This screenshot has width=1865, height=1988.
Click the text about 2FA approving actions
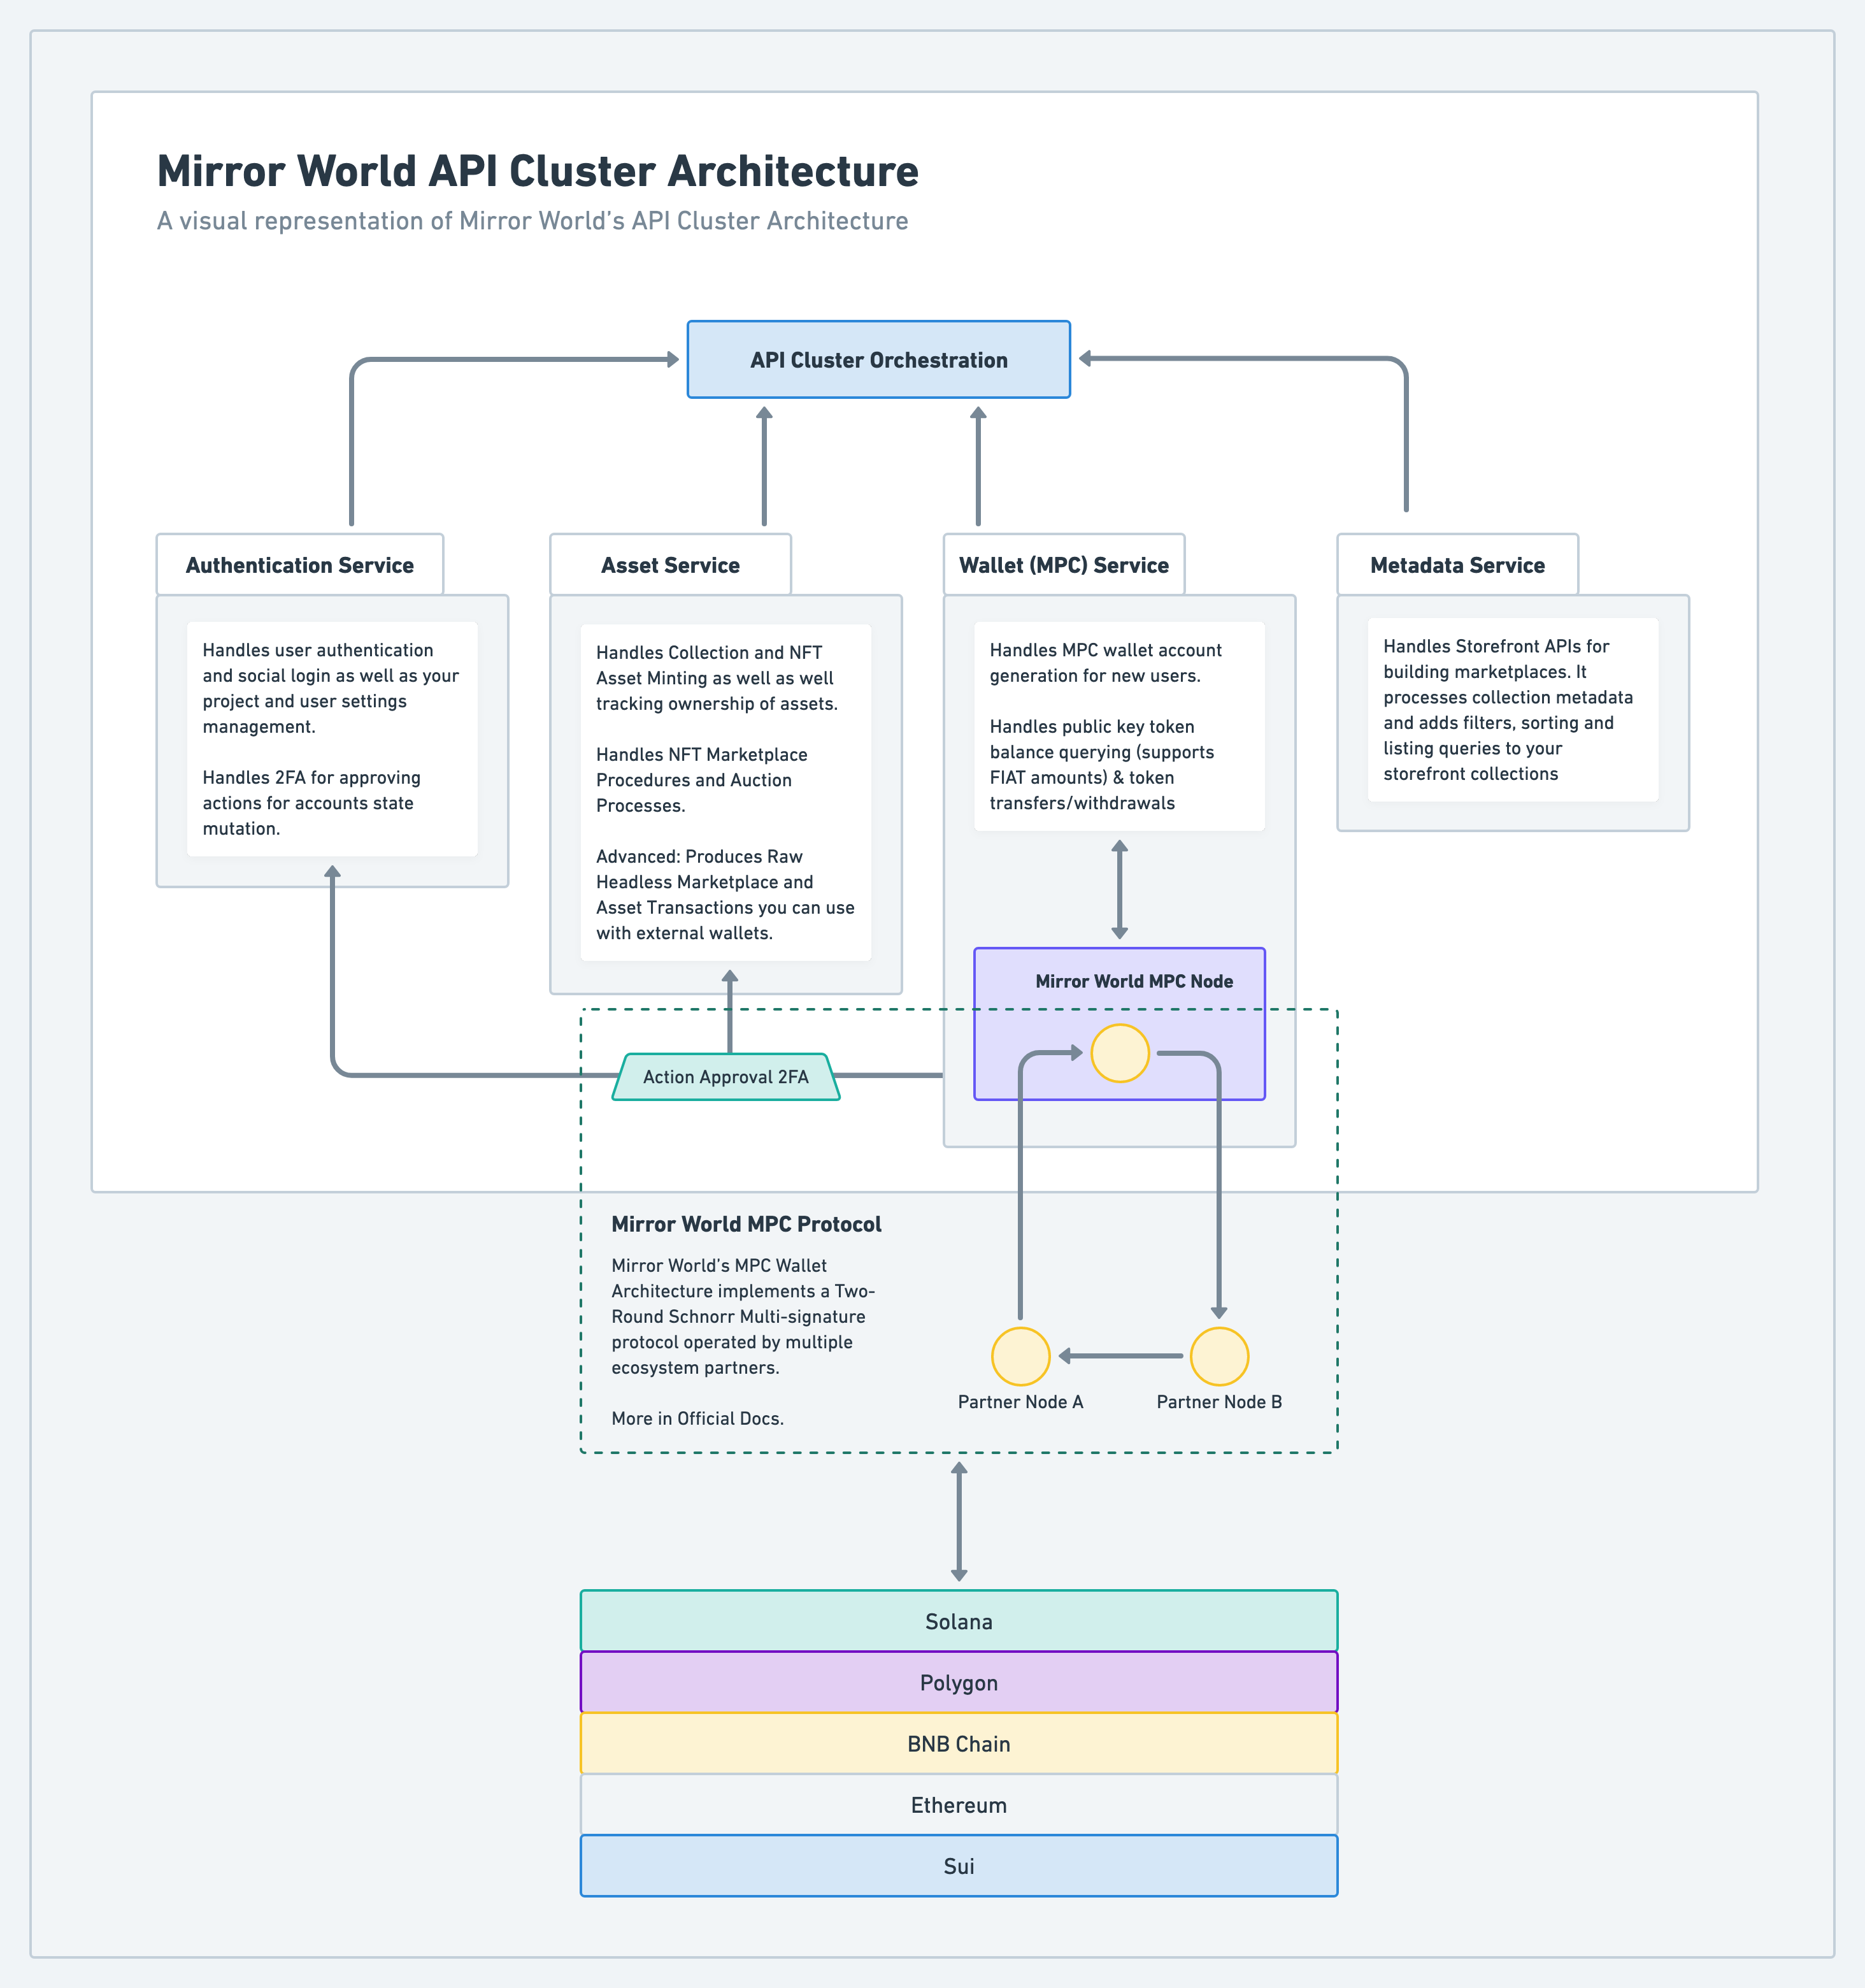tap(312, 803)
